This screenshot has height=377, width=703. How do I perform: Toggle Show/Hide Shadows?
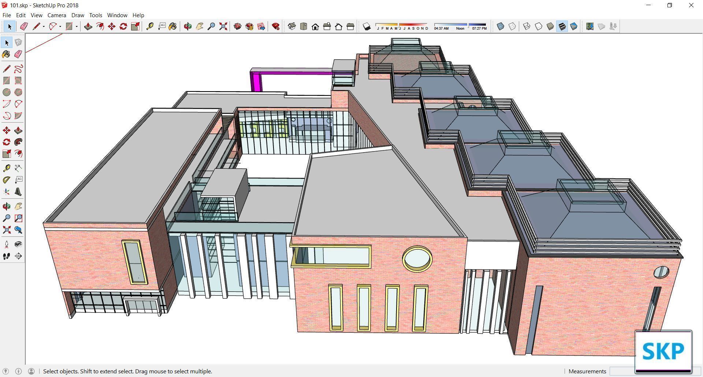click(x=367, y=26)
